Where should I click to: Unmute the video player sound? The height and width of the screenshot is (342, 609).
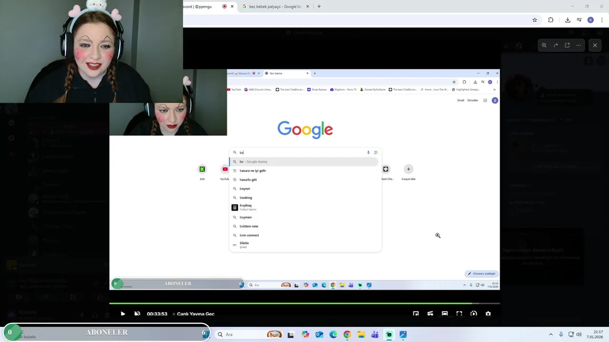pos(137,313)
